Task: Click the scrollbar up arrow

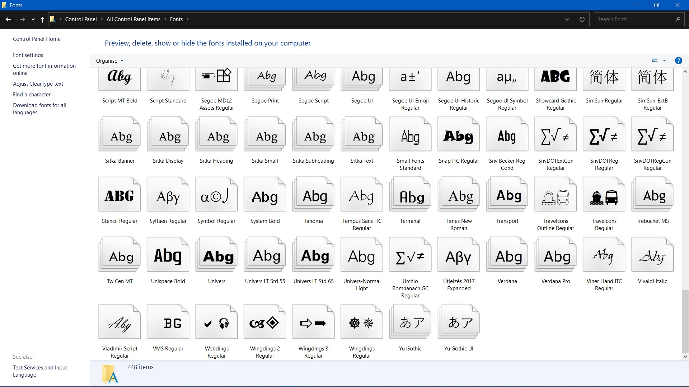Action: pos(685,72)
